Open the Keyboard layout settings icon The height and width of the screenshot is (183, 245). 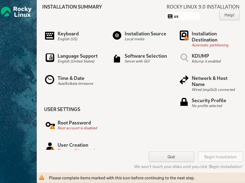click(50, 35)
